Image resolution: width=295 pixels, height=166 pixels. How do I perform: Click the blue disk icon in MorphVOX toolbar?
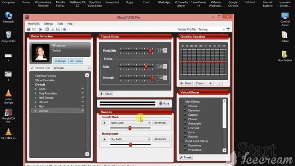(x=29, y=30)
